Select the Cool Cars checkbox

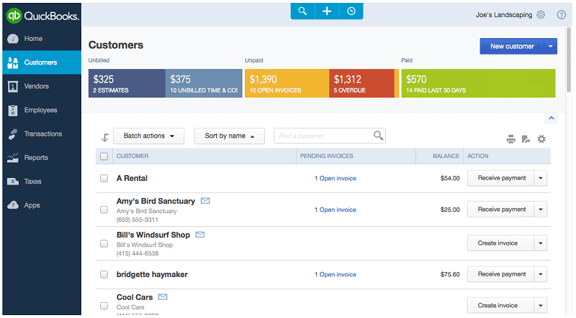[x=104, y=306]
